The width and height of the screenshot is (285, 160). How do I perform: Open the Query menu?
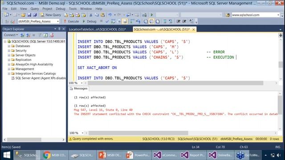(x=35, y=9)
